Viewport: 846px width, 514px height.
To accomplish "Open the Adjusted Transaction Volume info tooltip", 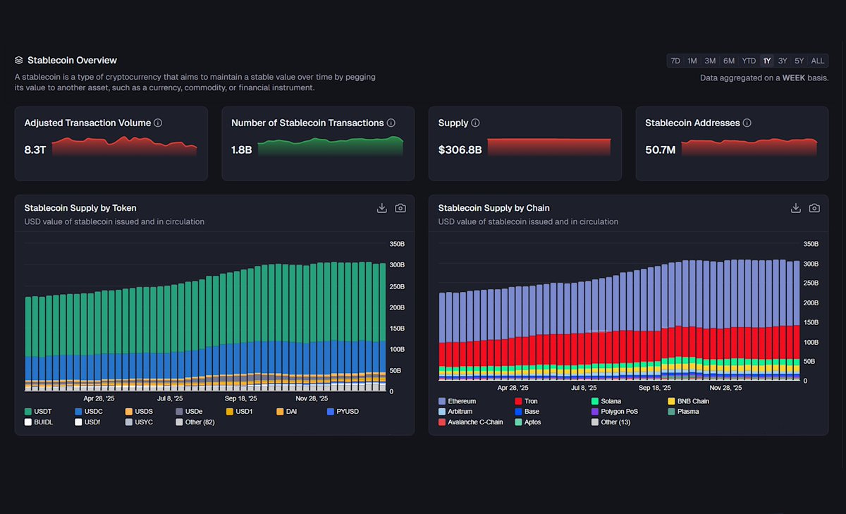I will 157,123.
